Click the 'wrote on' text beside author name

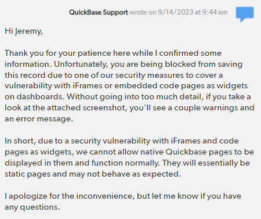coord(143,12)
